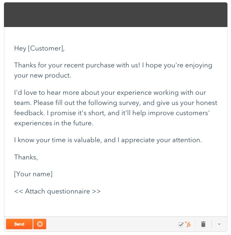
Task: Click the experiences in the future line
Action: [54, 123]
